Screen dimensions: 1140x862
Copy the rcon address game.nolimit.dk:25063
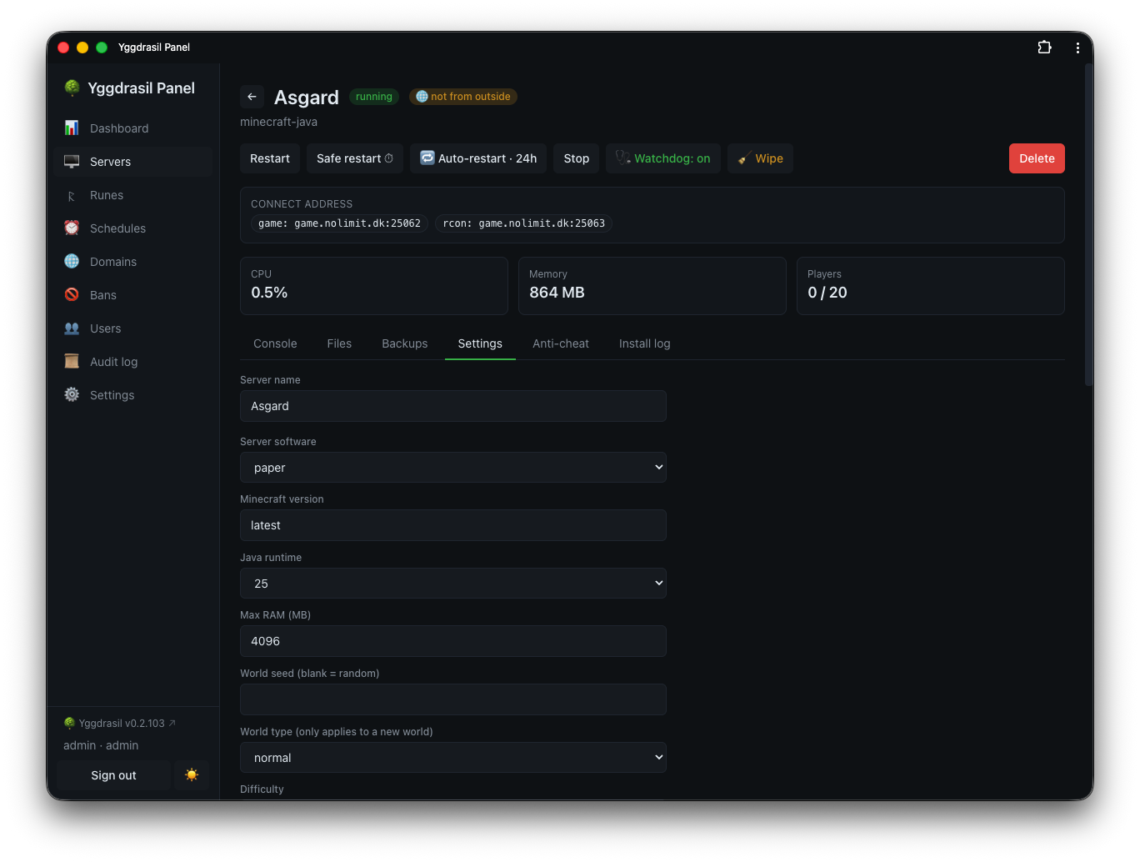point(524,223)
